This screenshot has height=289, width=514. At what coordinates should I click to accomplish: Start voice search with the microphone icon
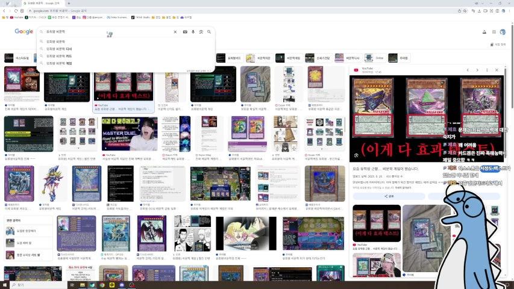coord(193,32)
